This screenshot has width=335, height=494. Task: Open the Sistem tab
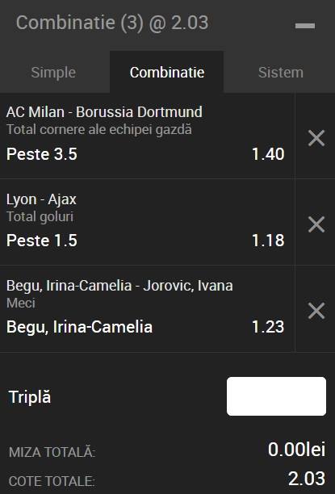281,73
